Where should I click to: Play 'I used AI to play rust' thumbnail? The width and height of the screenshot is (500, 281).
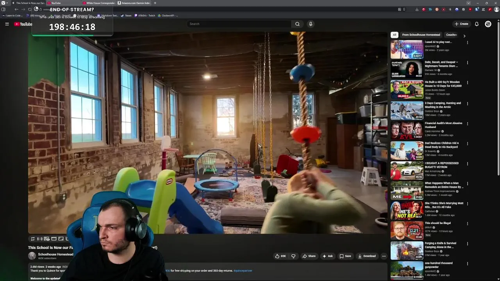click(407, 49)
